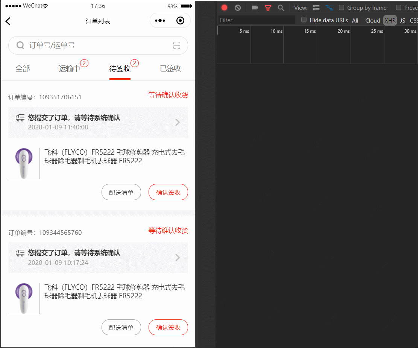Enable Group by frame checkbox
The height and width of the screenshot is (348, 419).
pyautogui.click(x=341, y=8)
